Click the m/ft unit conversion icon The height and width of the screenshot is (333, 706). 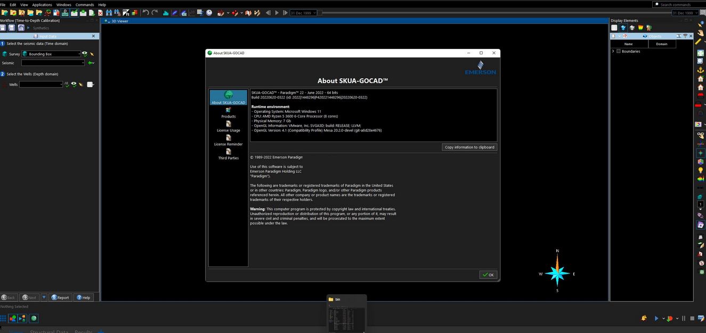click(126, 12)
